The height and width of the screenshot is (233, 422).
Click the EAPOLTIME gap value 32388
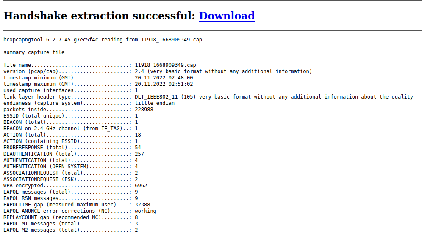[x=142, y=205]
